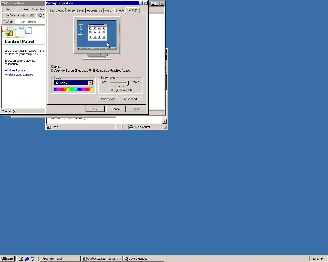This screenshot has height=262, width=328.
Task: Click the Search magnifier icon in Control Panel
Action: coord(40,15)
